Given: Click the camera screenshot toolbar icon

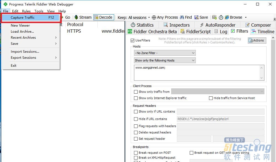Looking at the screenshot, I should pos(215,17).
